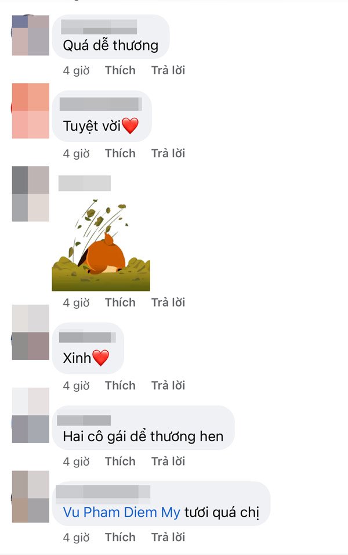Open the orange avatar beside the "Tuyệt vời" comment

tap(30, 111)
